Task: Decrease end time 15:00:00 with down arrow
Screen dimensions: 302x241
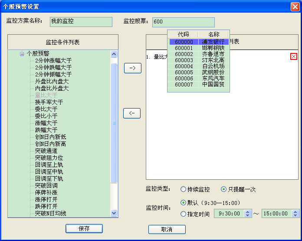Action: coord(295,215)
